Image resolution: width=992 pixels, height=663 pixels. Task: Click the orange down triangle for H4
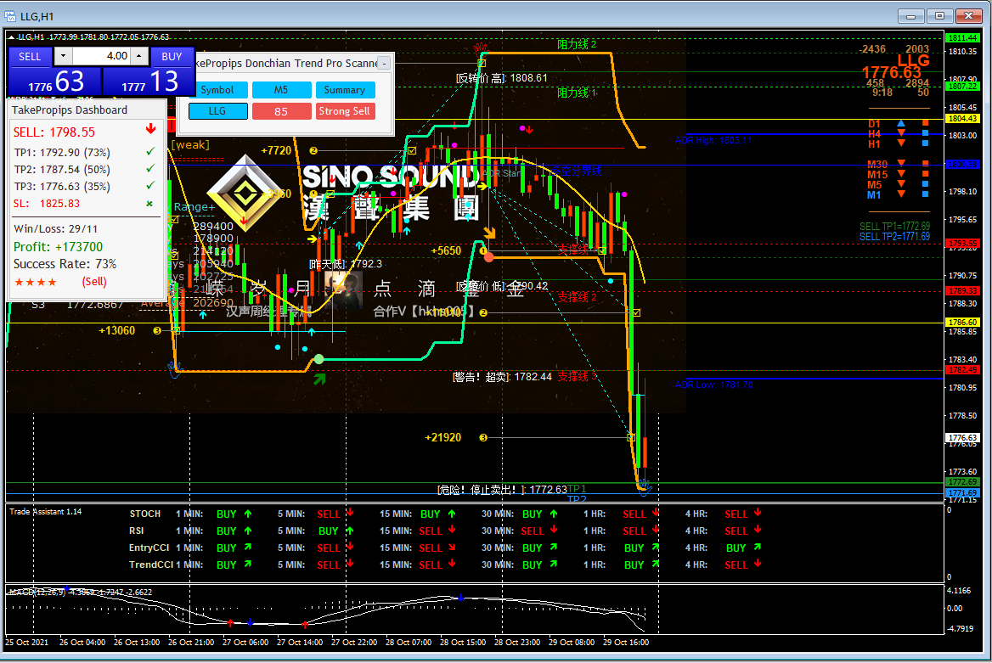click(901, 133)
